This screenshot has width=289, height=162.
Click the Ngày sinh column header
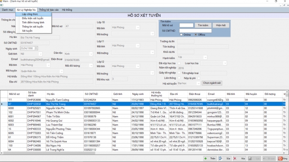(140, 94)
